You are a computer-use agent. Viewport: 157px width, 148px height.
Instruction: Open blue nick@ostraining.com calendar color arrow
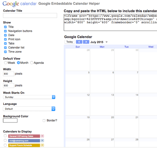click(x=42, y=141)
